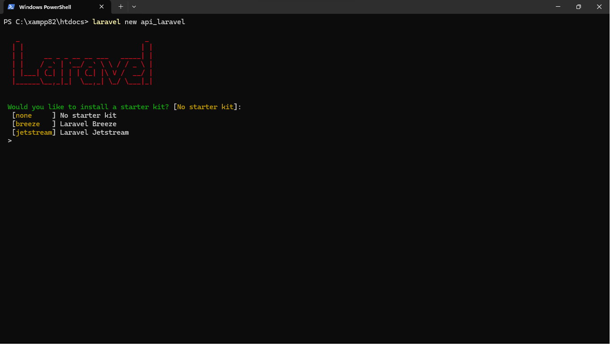The width and height of the screenshot is (615, 350).
Task: Close the terminal window
Action: click(x=599, y=7)
